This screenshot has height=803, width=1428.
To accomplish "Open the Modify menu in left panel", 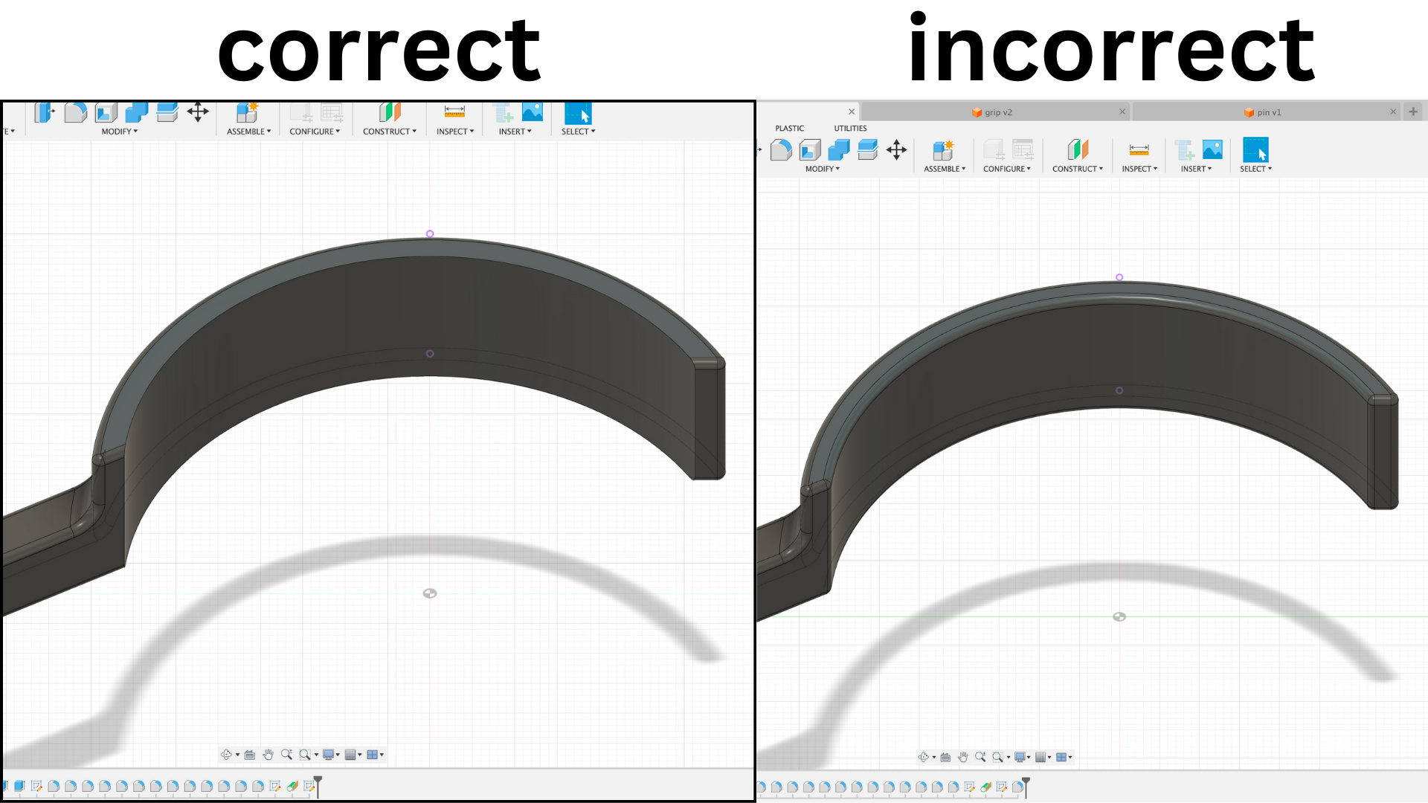I will [x=116, y=132].
